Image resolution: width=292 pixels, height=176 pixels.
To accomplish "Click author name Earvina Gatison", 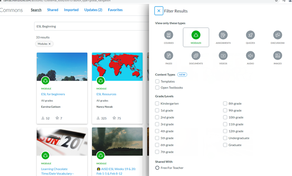I will (51, 107).
